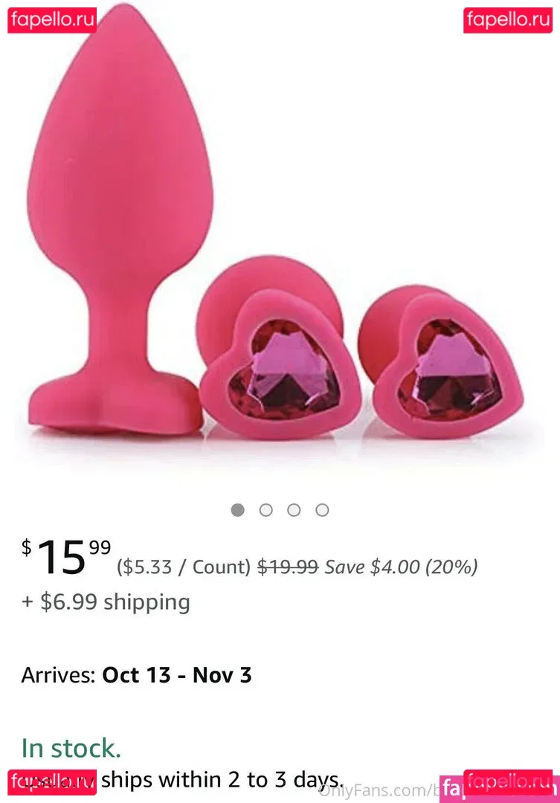Click the Save $4.00 (20%) text
The image size is (560, 803).
pos(401,567)
